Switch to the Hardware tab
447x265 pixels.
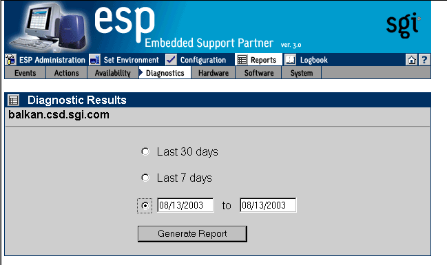(214, 73)
